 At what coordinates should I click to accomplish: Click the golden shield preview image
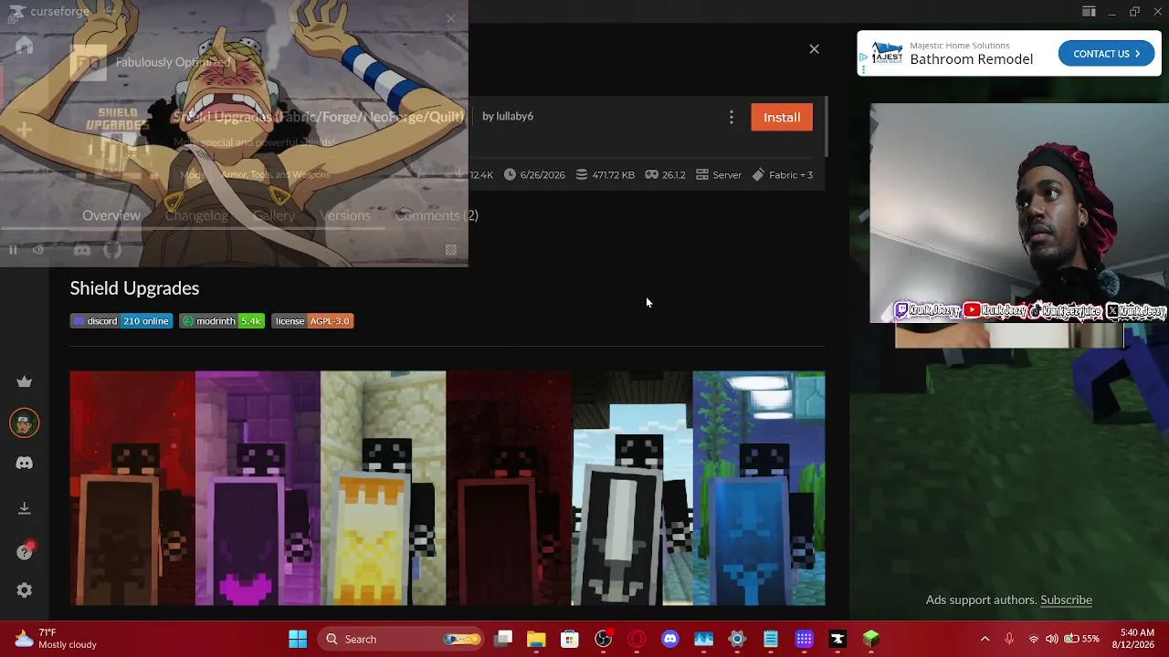click(x=384, y=488)
